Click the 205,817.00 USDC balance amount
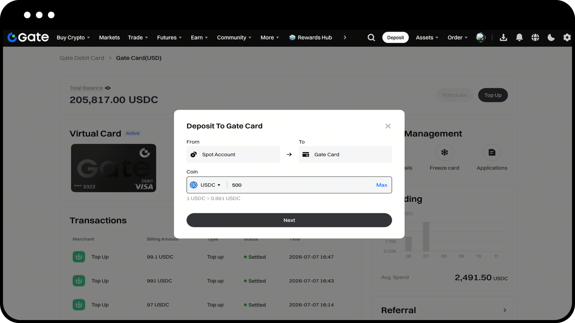This screenshot has width=575, height=323. [x=114, y=100]
